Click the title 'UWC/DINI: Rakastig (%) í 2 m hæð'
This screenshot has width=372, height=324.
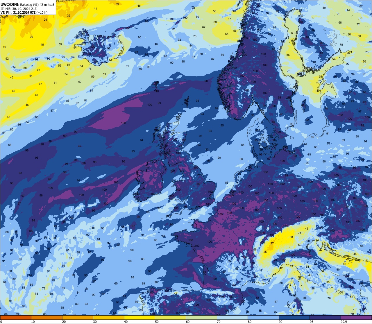pyautogui.click(x=27, y=4)
